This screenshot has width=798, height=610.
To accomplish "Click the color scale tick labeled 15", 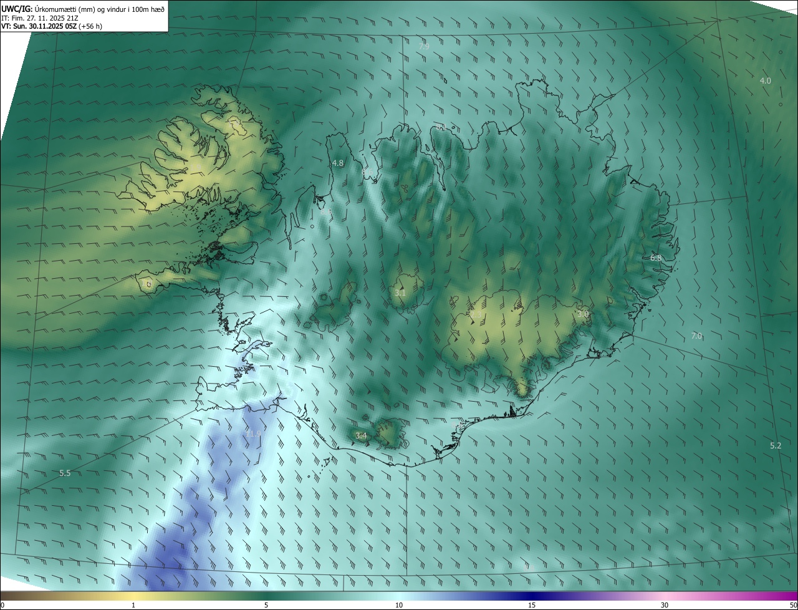I will pyautogui.click(x=532, y=605).
